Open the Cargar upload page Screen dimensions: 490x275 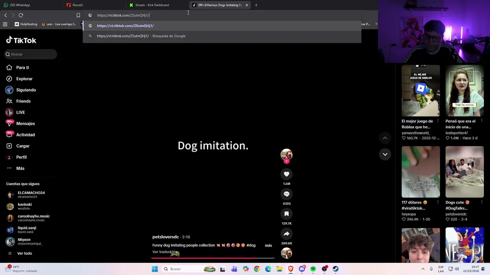point(18,146)
